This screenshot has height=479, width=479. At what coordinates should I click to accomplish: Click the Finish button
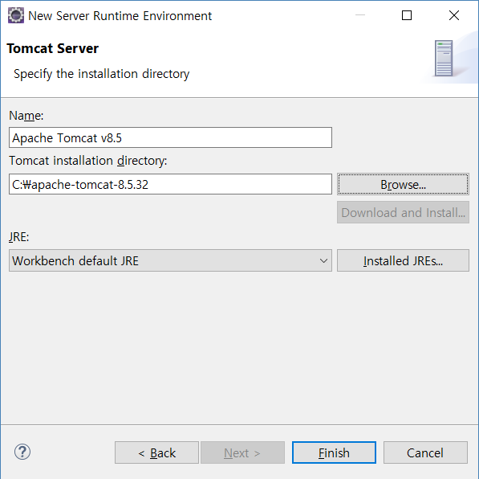334,452
